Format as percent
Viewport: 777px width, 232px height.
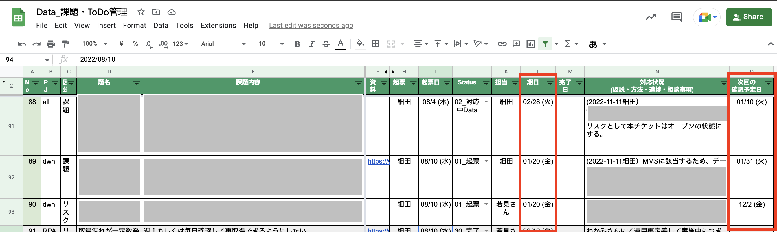[x=135, y=44]
